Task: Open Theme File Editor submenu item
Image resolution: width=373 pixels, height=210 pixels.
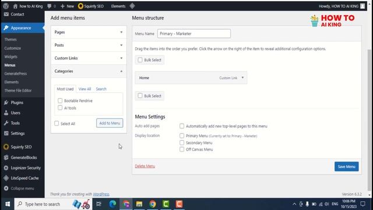Action: click(18, 90)
